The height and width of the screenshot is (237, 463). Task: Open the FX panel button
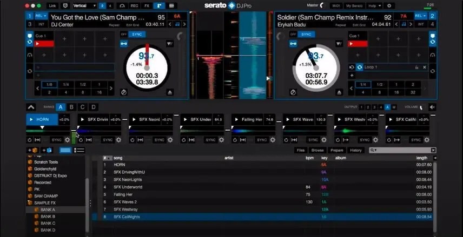coord(147,5)
